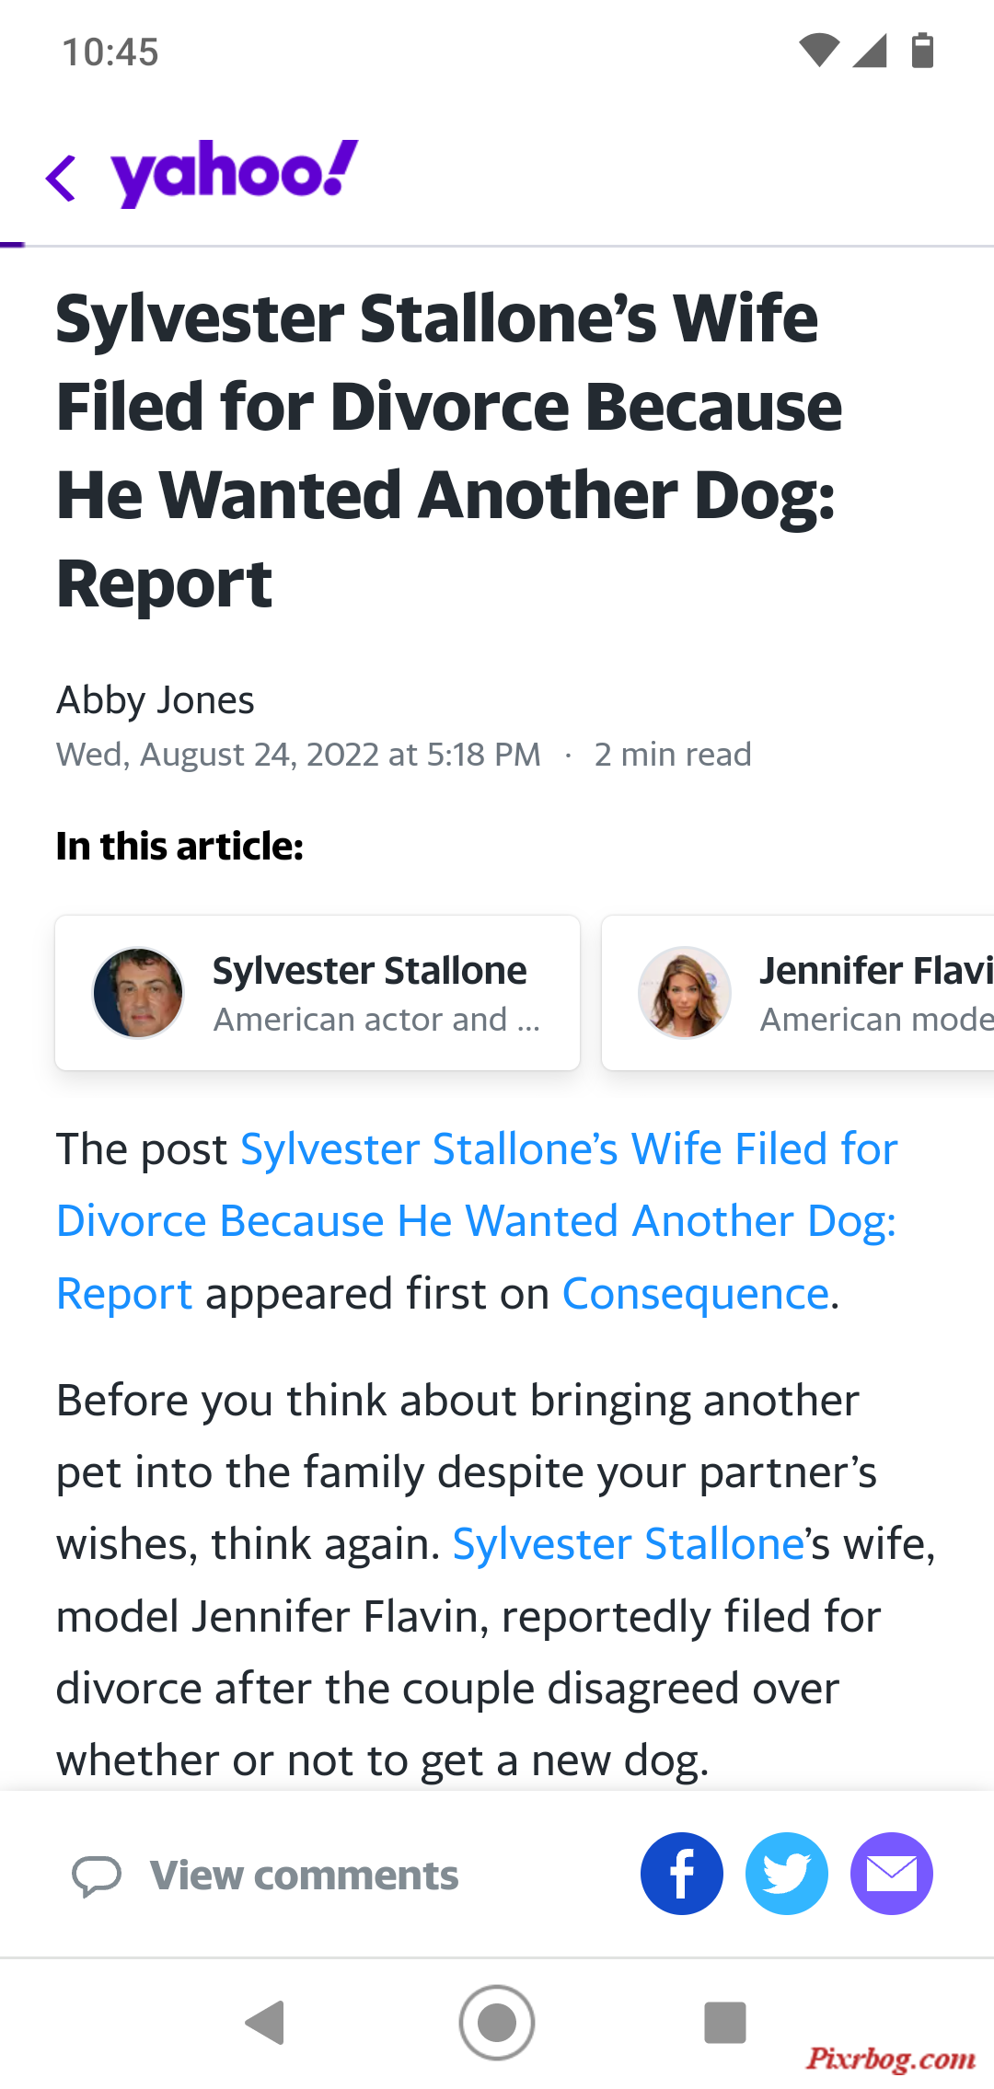The image size is (994, 2089).
Task: Share the article on Twitter
Action: pyautogui.click(x=787, y=1874)
